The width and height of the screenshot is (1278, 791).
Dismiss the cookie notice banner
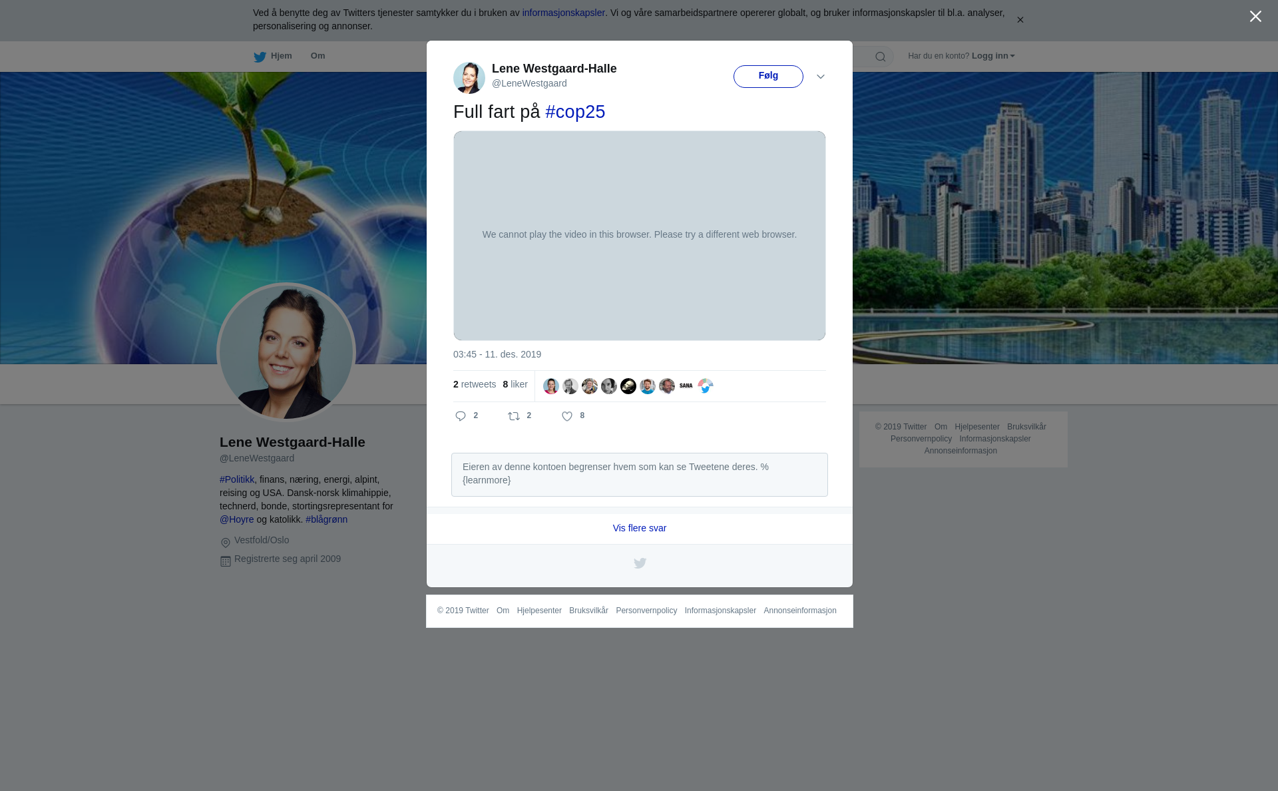coord(1020,20)
